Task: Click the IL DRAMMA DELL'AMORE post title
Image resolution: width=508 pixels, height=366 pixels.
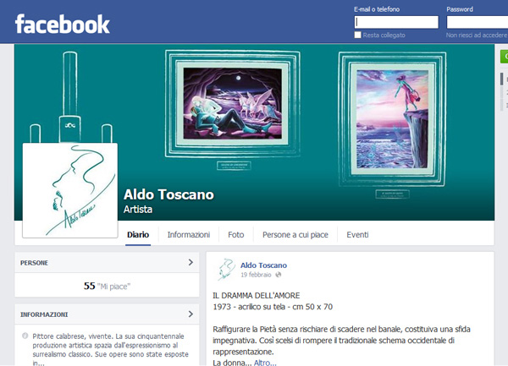Action: point(257,296)
